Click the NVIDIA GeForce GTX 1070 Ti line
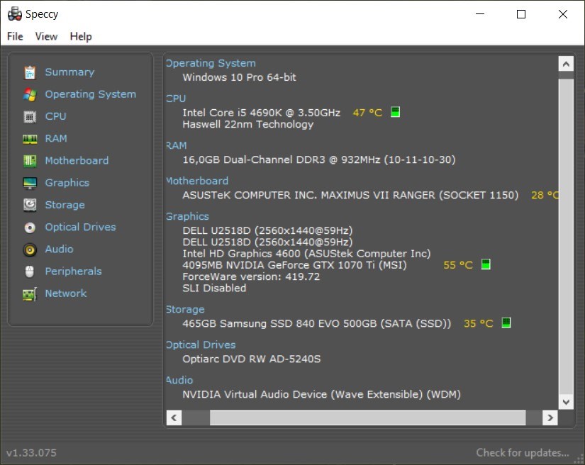This screenshot has width=585, height=465. pos(294,265)
